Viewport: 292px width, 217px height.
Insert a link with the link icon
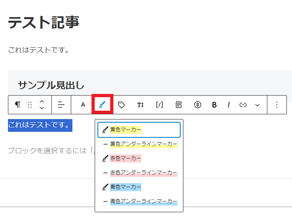(243, 105)
